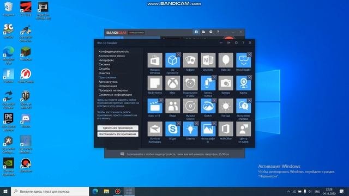This screenshot has width=349, height=196.
Task: Select the My Office tile
Action: pos(226,129)
